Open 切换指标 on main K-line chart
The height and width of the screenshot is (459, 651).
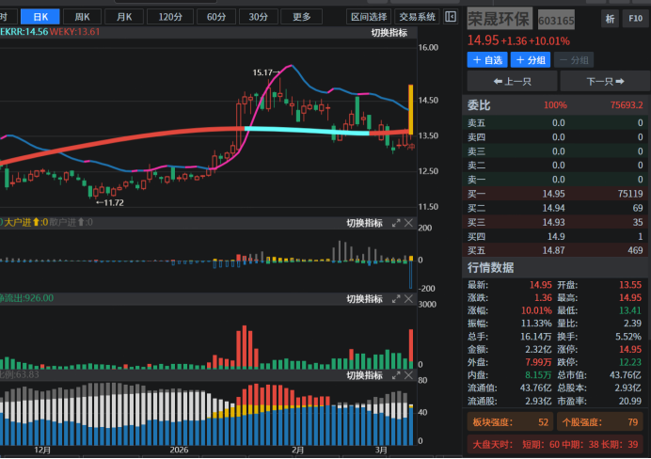[x=389, y=33]
